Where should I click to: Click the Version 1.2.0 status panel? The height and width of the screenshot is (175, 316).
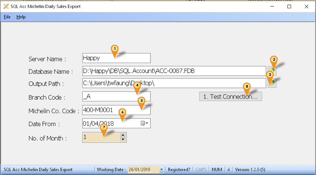[x=254, y=169]
